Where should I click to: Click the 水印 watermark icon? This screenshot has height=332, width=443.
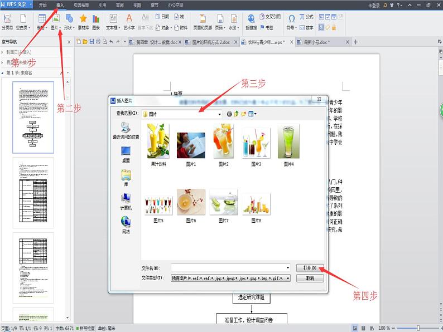point(234,18)
